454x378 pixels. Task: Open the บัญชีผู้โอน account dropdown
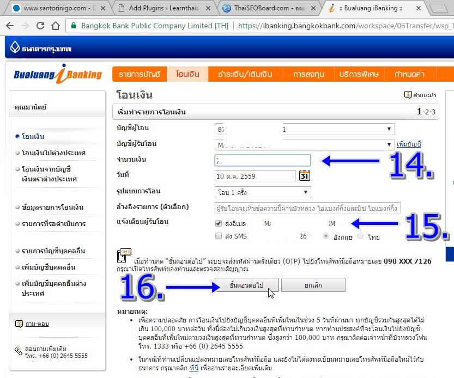(304, 129)
